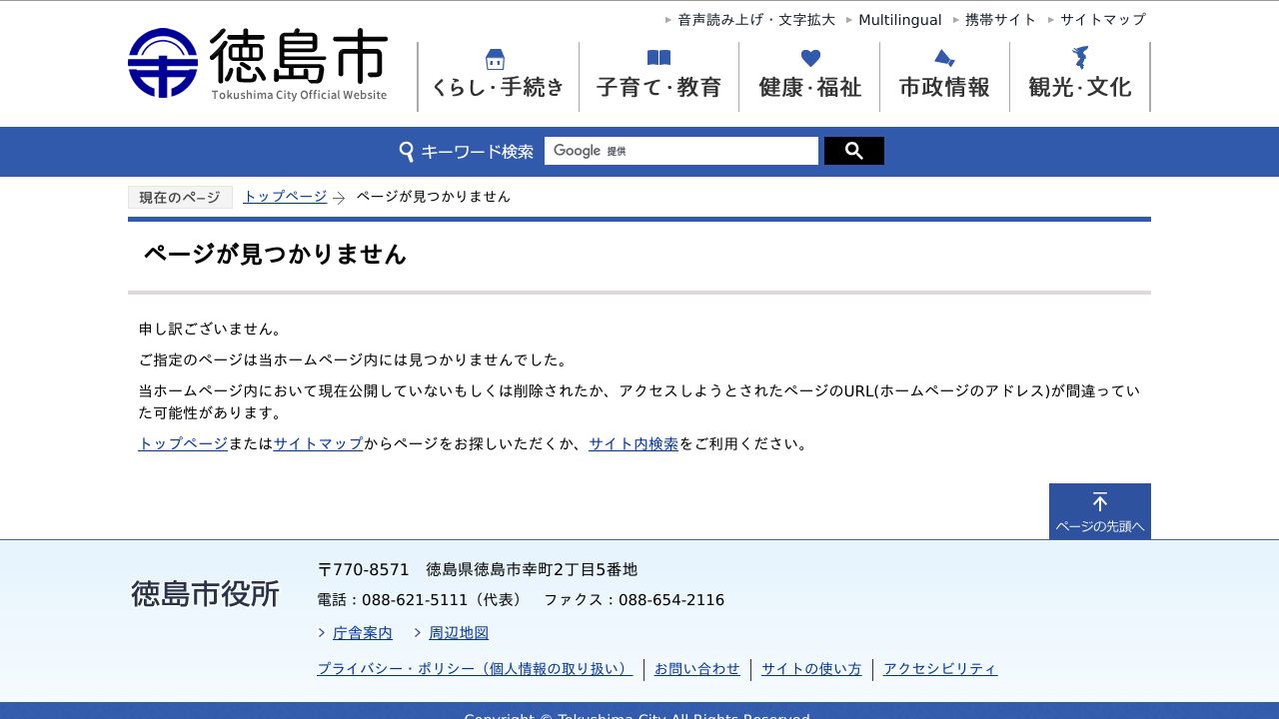Click the black search magnifier button
This screenshot has height=719, width=1279.
pos(853,150)
